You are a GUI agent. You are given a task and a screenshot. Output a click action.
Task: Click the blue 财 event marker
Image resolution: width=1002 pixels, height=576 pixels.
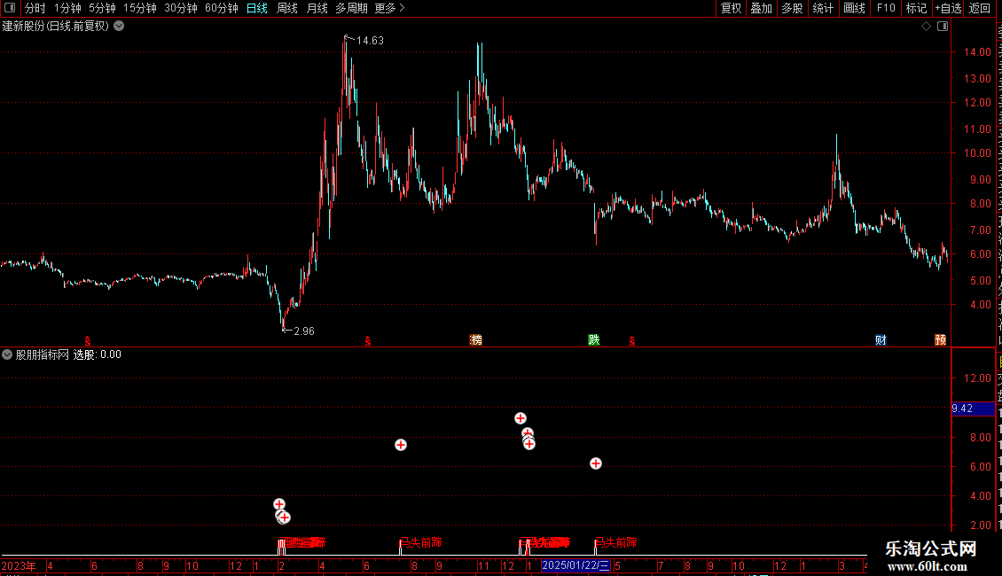click(881, 339)
